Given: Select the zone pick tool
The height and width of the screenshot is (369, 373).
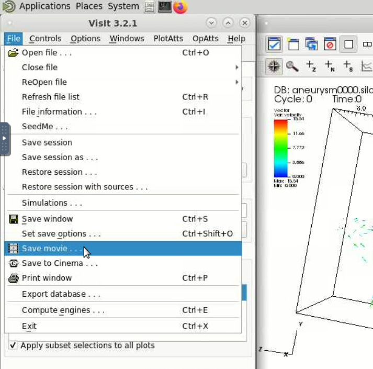Looking at the screenshot, I should point(311,66).
